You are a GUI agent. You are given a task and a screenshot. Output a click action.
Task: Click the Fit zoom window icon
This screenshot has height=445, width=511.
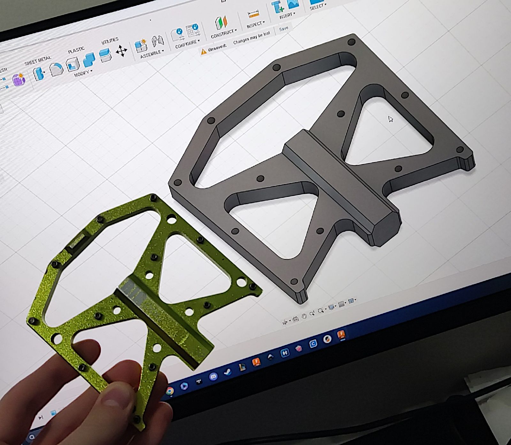pos(321,310)
